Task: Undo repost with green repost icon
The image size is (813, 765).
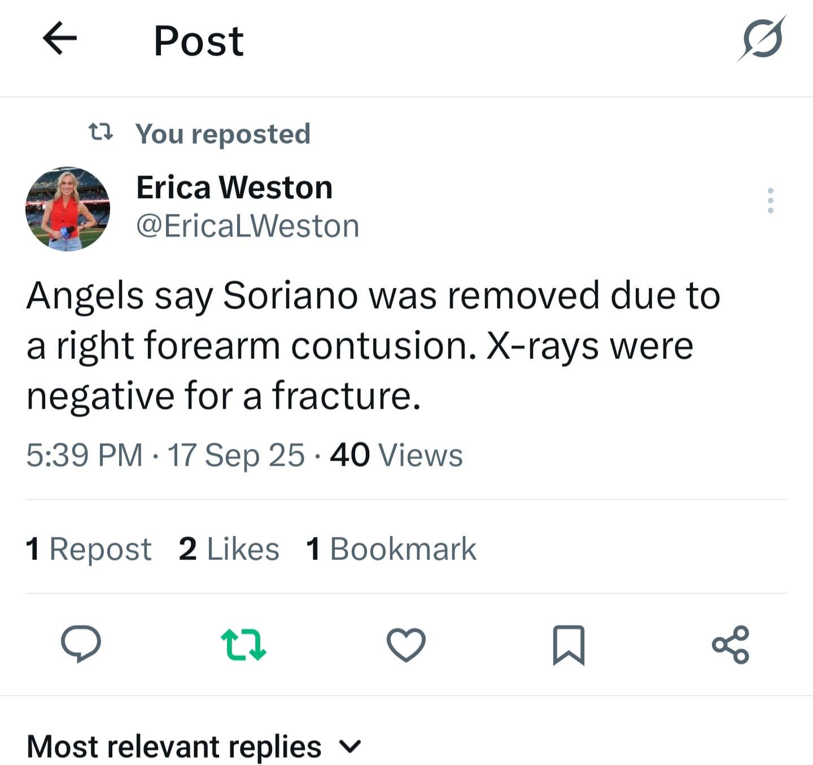Action: [x=243, y=644]
